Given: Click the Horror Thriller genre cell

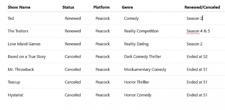Looking at the screenshot, I should click(136, 82).
